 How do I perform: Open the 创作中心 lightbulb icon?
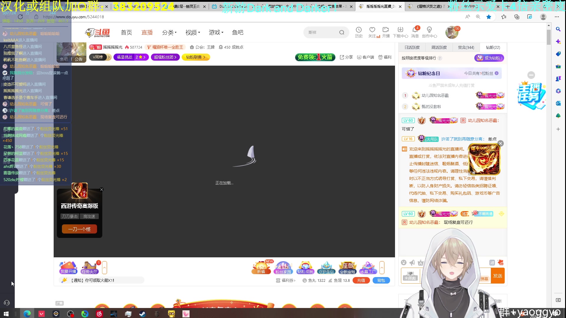[x=429, y=32]
